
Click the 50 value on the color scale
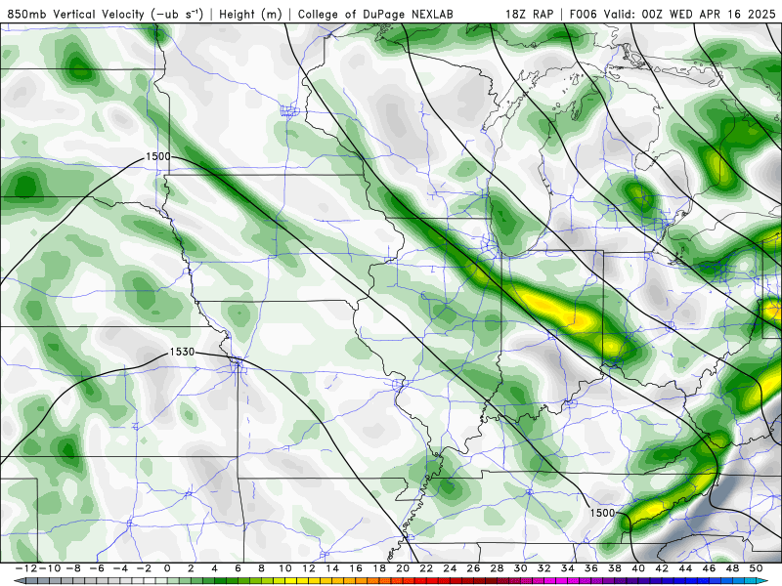[756, 568]
